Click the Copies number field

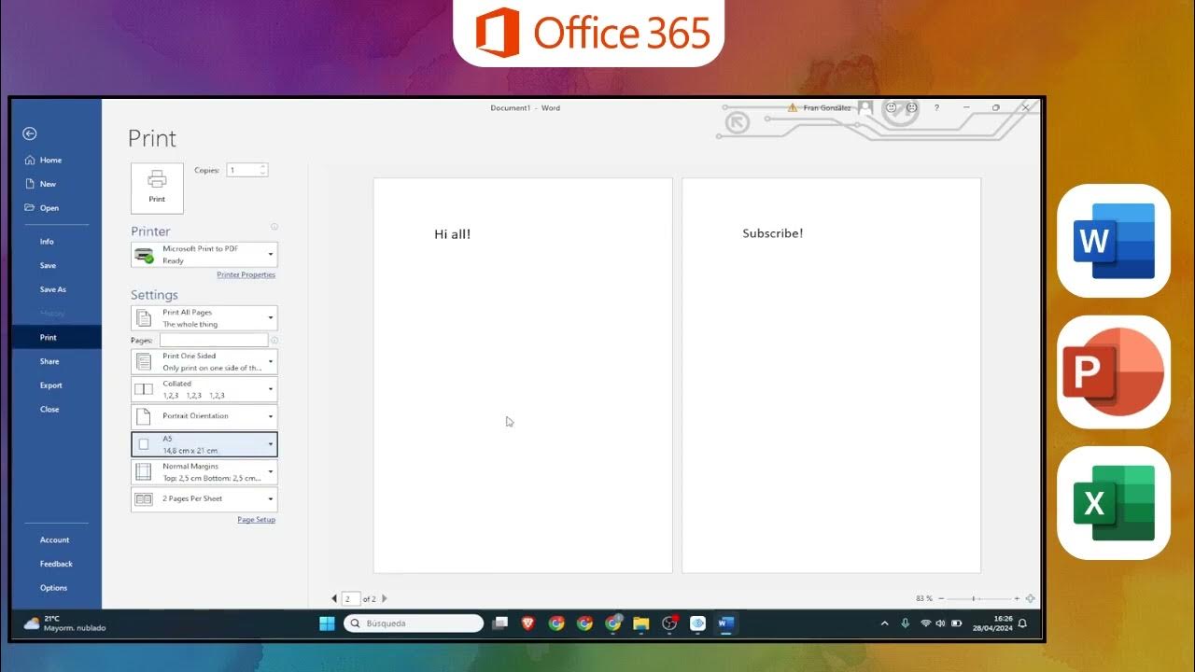pyautogui.click(x=242, y=170)
